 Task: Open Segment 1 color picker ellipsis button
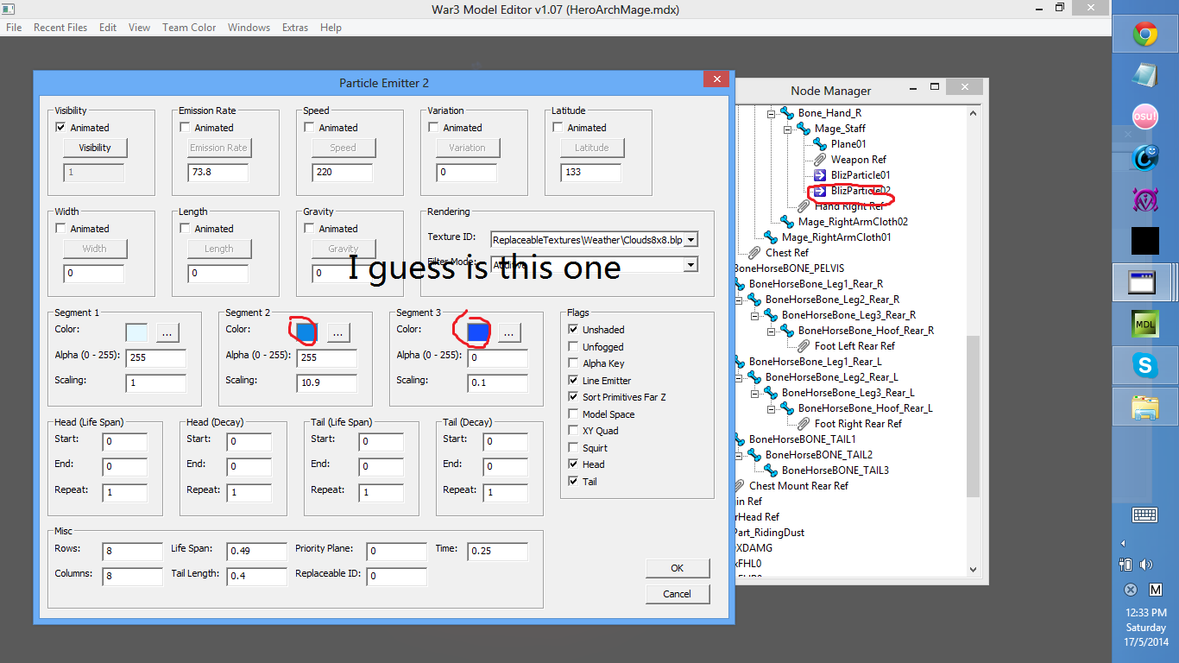pos(167,332)
